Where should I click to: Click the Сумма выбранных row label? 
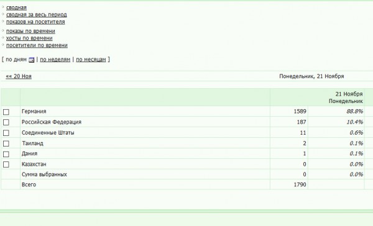point(44,174)
